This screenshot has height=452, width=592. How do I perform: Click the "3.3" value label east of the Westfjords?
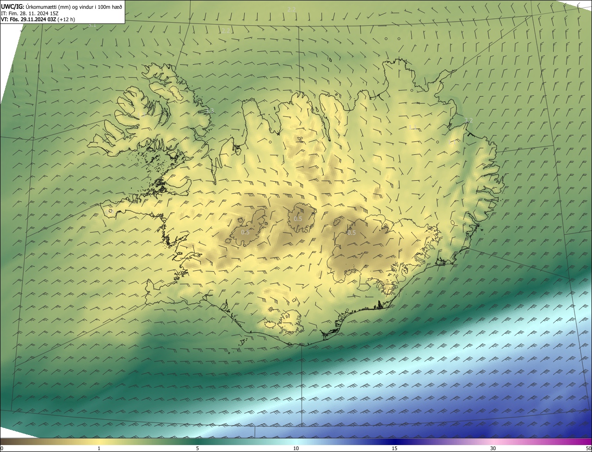[x=210, y=110]
